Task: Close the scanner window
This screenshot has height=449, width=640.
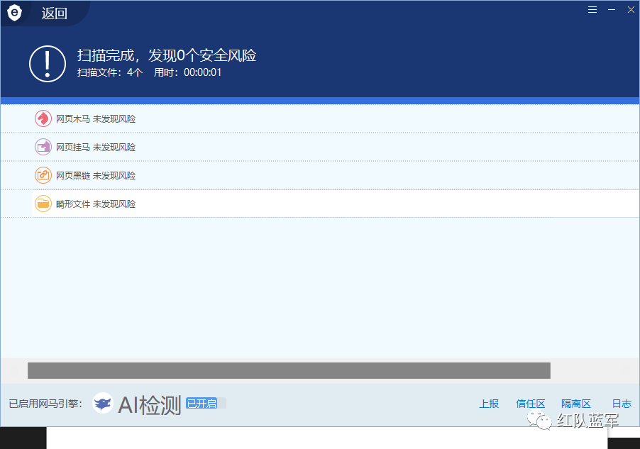Action: point(631,10)
